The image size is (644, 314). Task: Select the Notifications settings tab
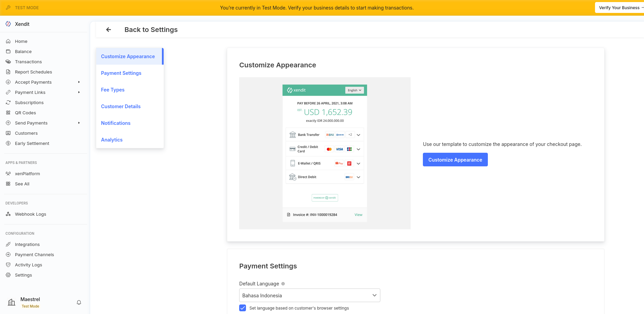116,123
